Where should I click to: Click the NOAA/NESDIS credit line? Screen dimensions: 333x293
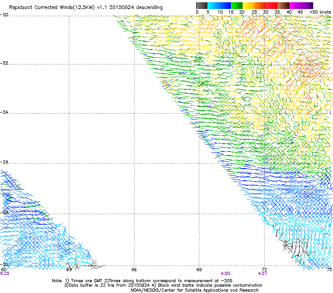(x=194, y=290)
